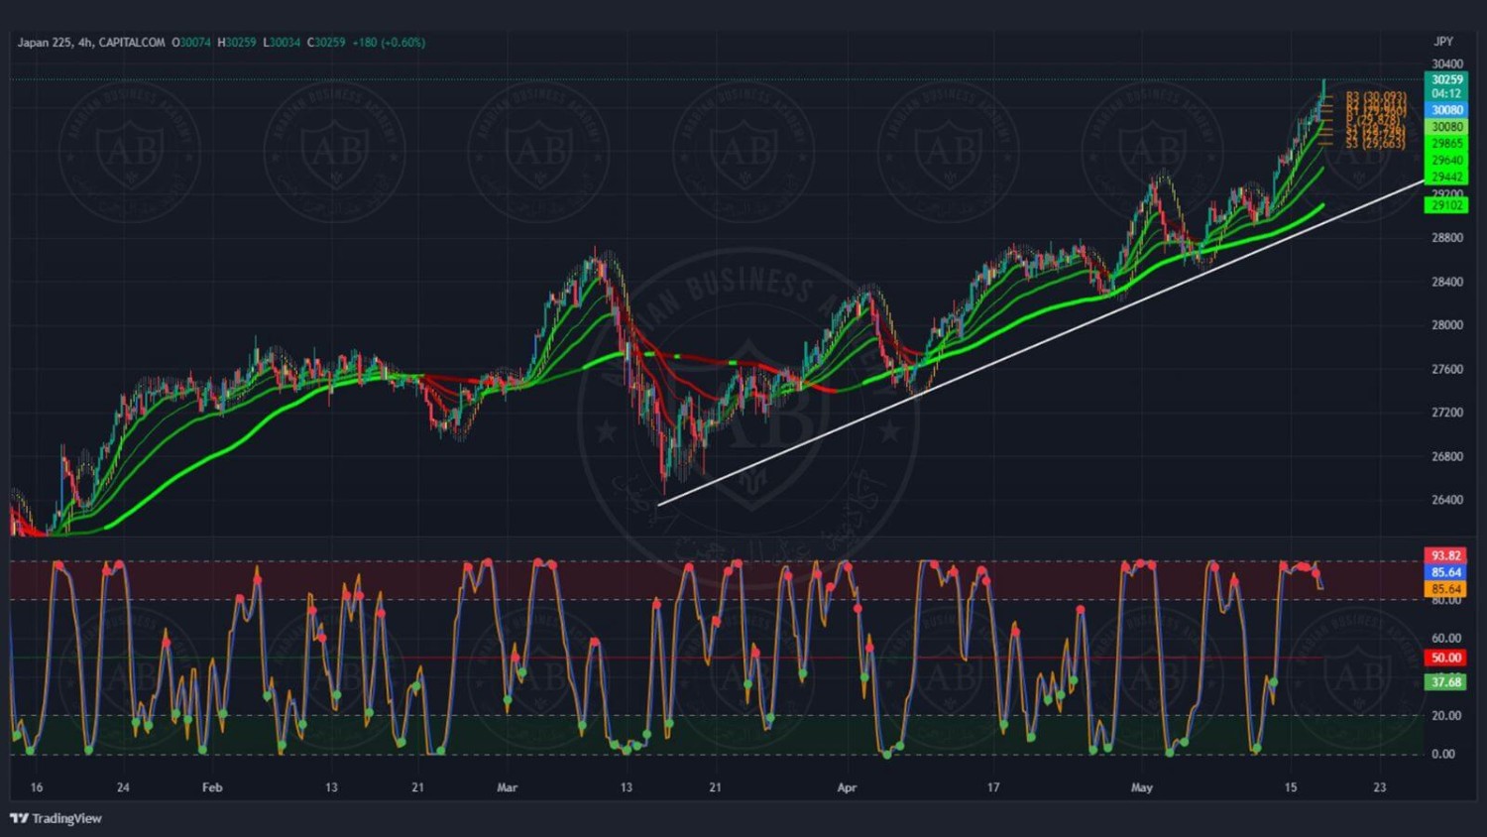Click the green 29442 price label

tap(1446, 178)
